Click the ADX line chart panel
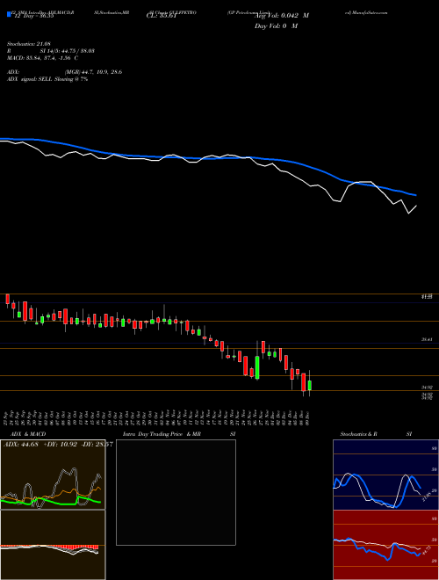The width and height of the screenshot is (439, 580). [53, 475]
